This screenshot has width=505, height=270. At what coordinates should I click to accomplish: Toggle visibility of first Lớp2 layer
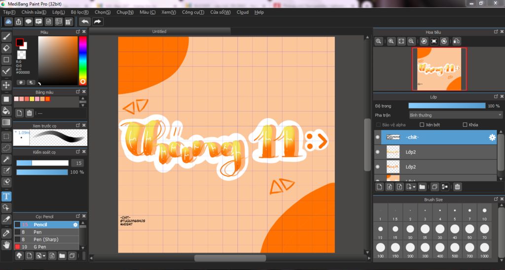click(x=377, y=152)
